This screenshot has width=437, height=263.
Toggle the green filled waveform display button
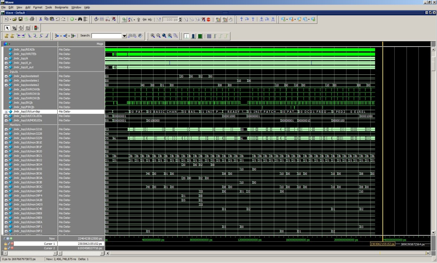pos(200,36)
